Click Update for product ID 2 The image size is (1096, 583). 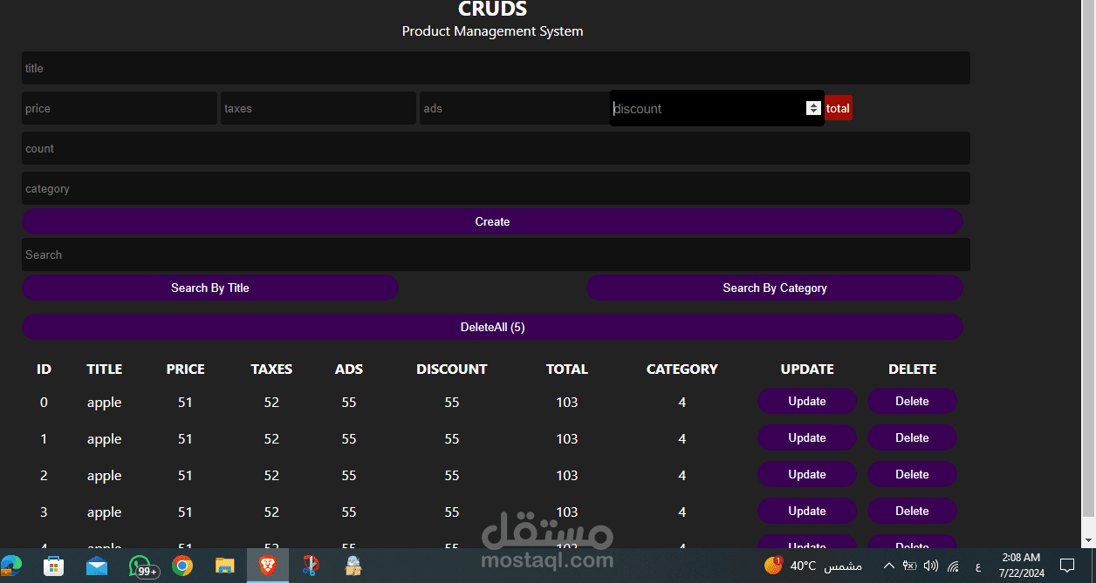pos(807,474)
